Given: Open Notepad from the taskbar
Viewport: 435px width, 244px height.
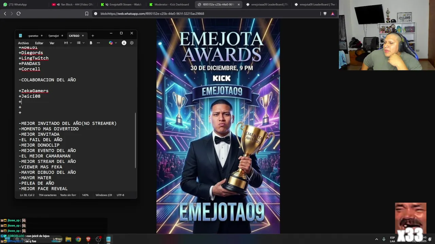Looking at the screenshot, I should pyautogui.click(x=108, y=239).
